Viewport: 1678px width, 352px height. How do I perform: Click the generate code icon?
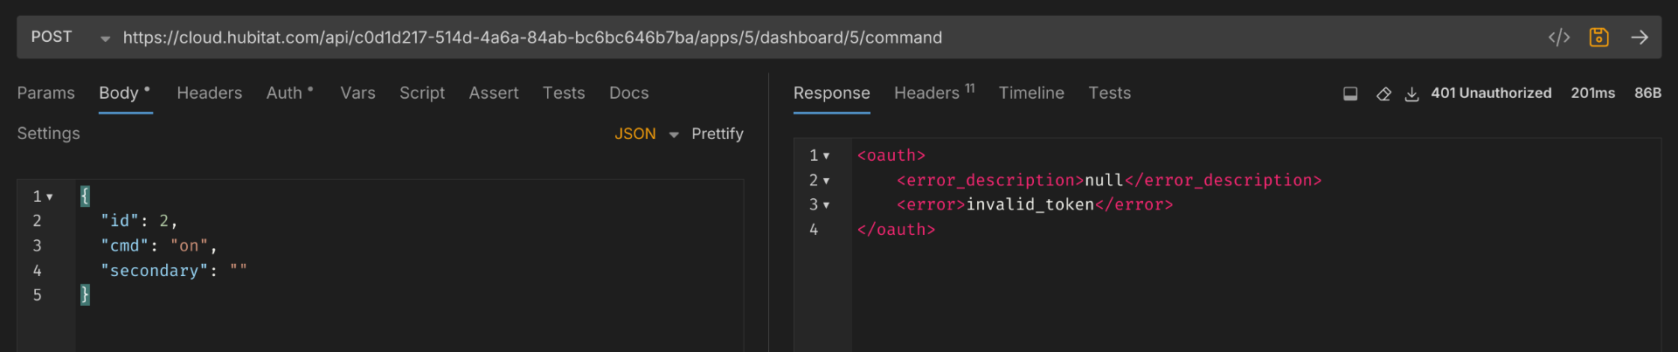point(1558,38)
